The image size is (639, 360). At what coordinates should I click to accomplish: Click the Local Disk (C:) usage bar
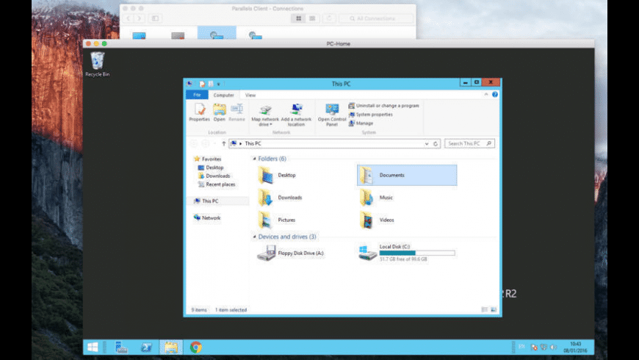pos(417,253)
